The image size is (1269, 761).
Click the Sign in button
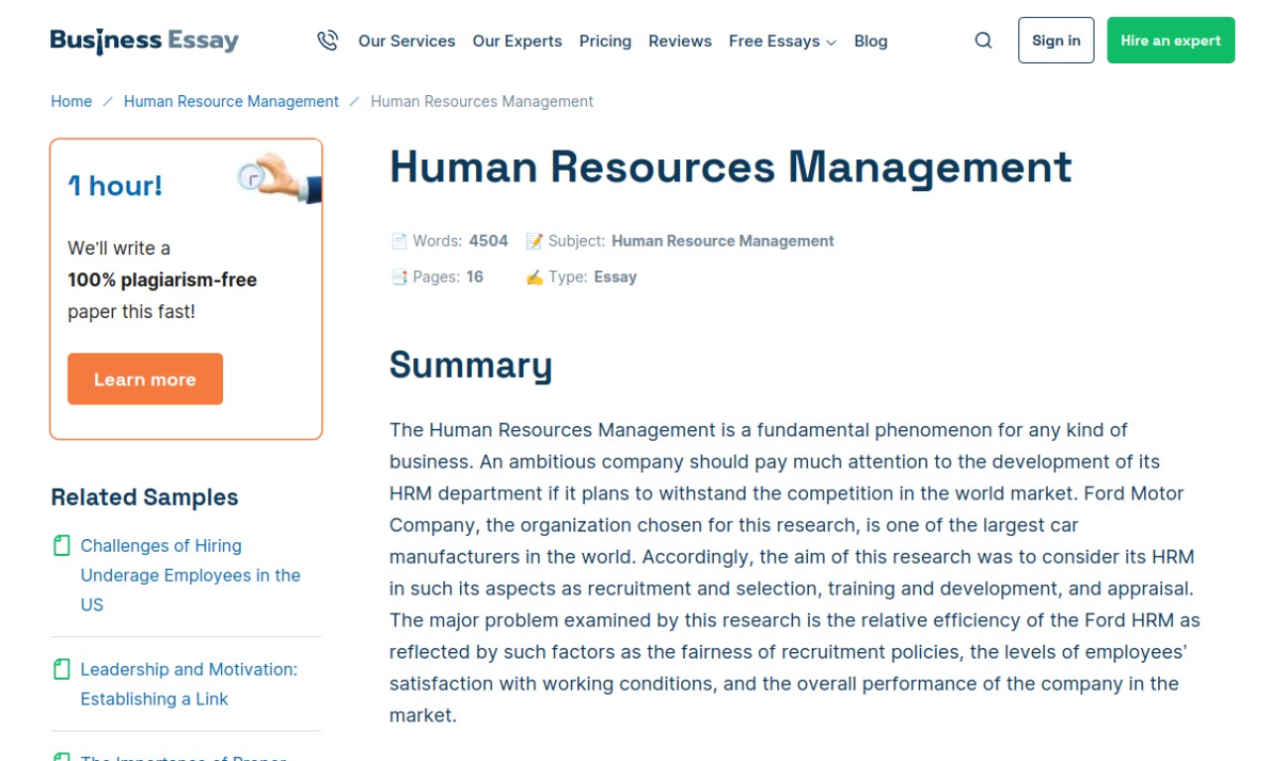click(1056, 41)
